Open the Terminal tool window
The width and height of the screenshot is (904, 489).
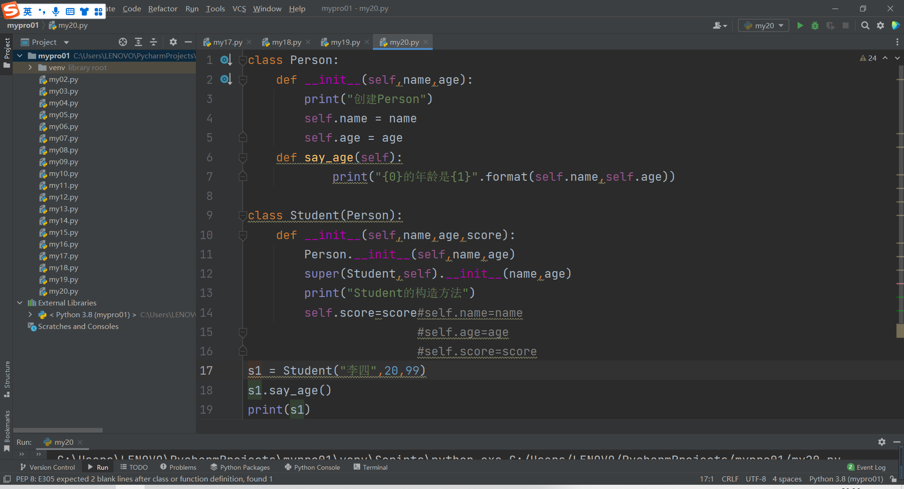(x=371, y=467)
